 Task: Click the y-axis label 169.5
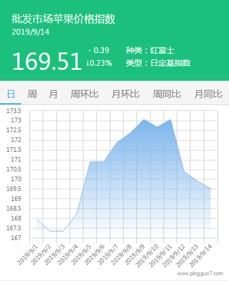coord(14,189)
